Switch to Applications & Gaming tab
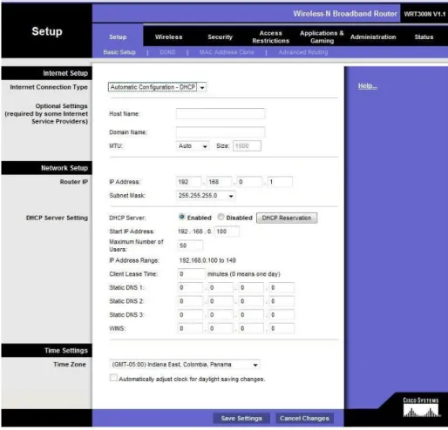Viewport: 448px width, 430px height. 322,37
